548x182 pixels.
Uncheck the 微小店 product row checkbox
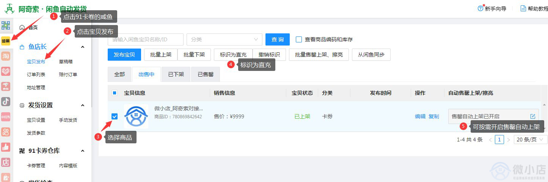coord(115,116)
